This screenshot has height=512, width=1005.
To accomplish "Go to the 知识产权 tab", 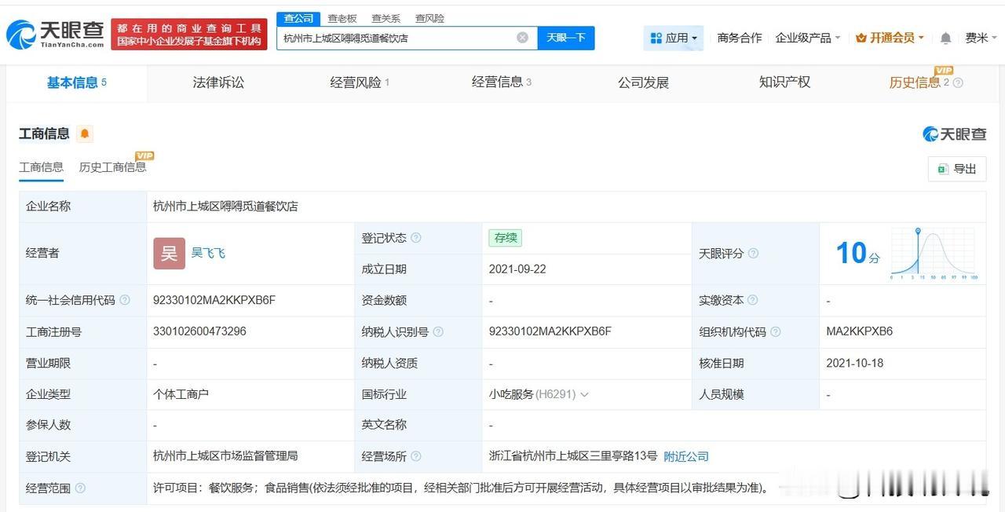I will [784, 82].
